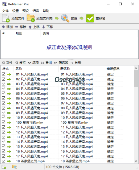This screenshot has width=139, height=170.
Task: Click the Add Folders (添加文件夹) folder icon
Action: tap(31, 18)
